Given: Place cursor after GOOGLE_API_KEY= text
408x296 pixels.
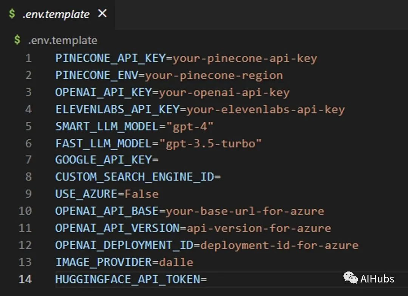Looking at the screenshot, I should coord(159,160).
